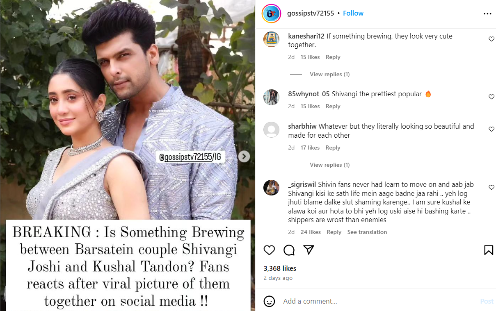Like kaneshari12's comment
The image size is (496, 311).
(491, 39)
